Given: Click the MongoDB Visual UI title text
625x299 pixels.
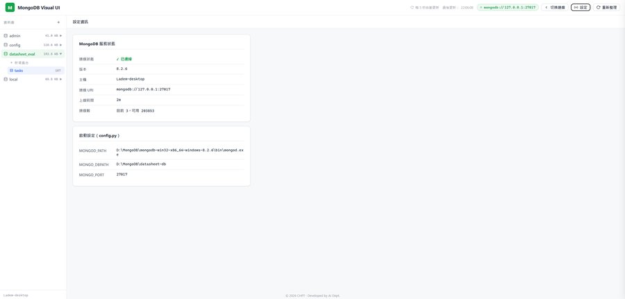Looking at the screenshot, I should [x=39, y=8].
